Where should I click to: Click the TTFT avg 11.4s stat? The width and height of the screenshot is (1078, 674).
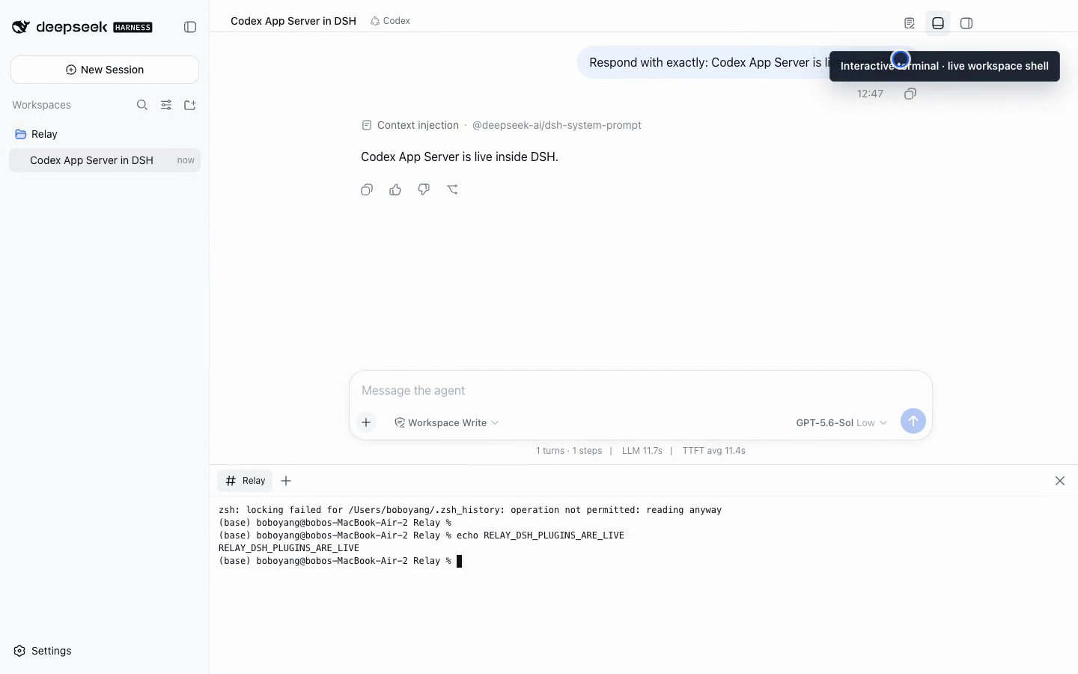click(x=714, y=451)
